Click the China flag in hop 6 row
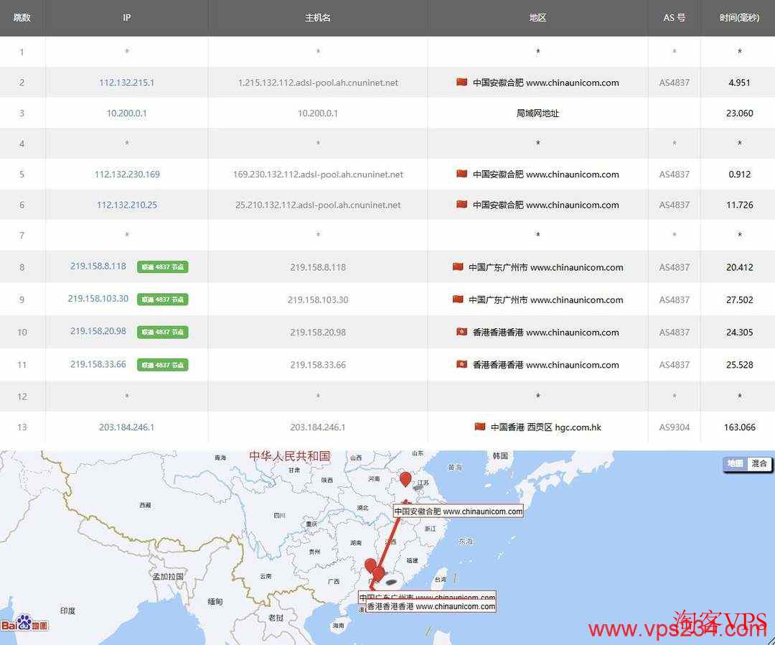Screen dimensions: 775x645 [x=461, y=204]
